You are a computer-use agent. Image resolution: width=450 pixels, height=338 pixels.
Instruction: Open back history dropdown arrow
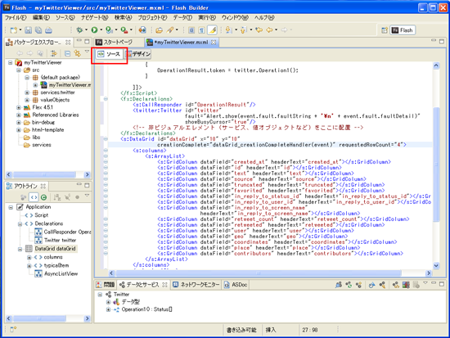click(x=276, y=29)
